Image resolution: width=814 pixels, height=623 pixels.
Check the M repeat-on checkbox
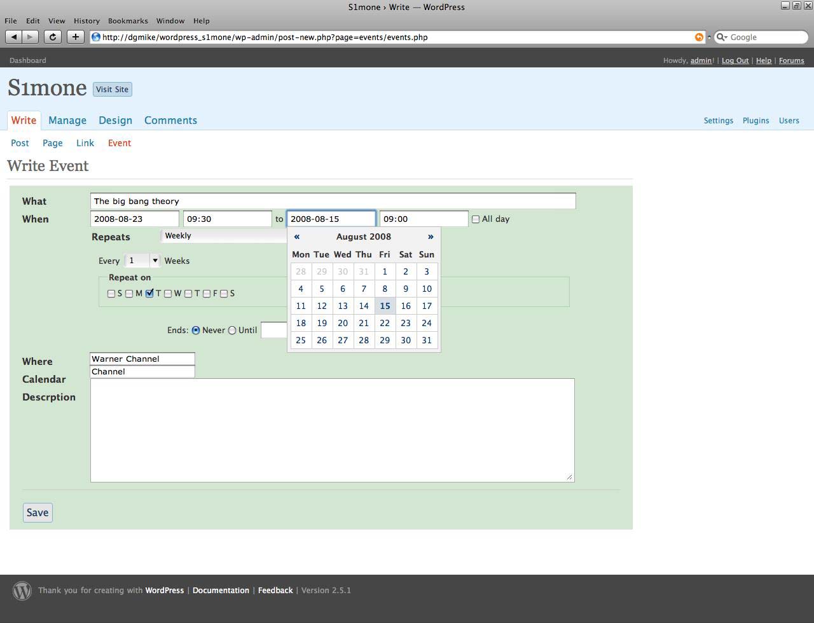click(x=129, y=294)
